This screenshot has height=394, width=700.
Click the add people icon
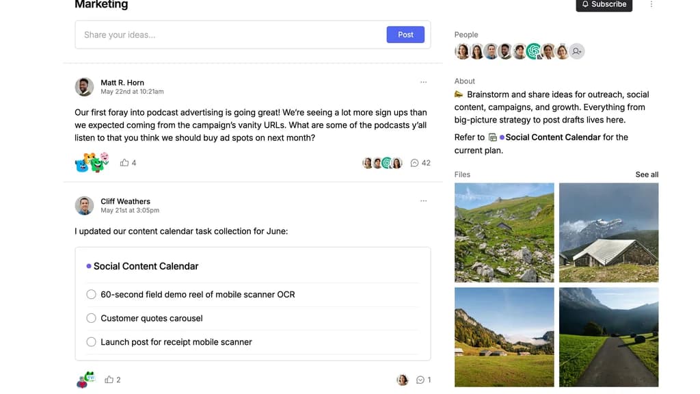click(x=577, y=51)
